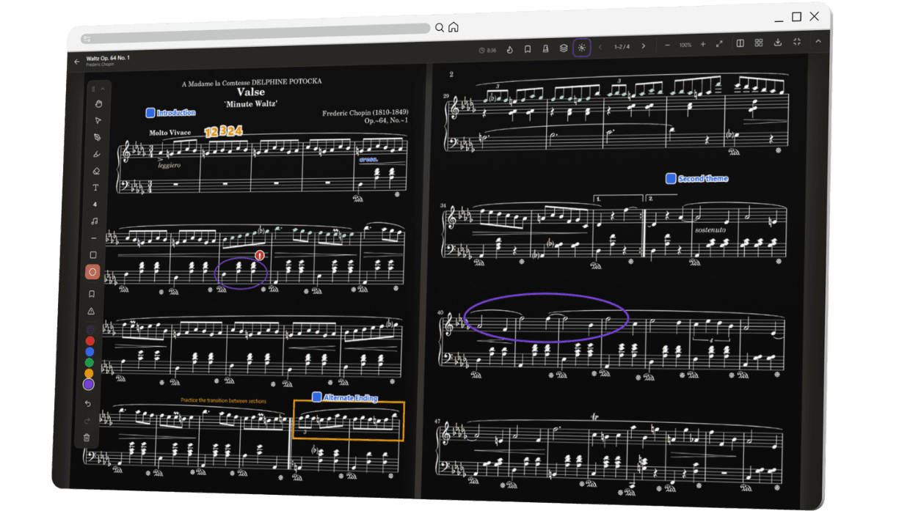Viewport: 910px width, 511px height.
Task: Select the large purple ellipse on page 2
Action: (x=547, y=317)
